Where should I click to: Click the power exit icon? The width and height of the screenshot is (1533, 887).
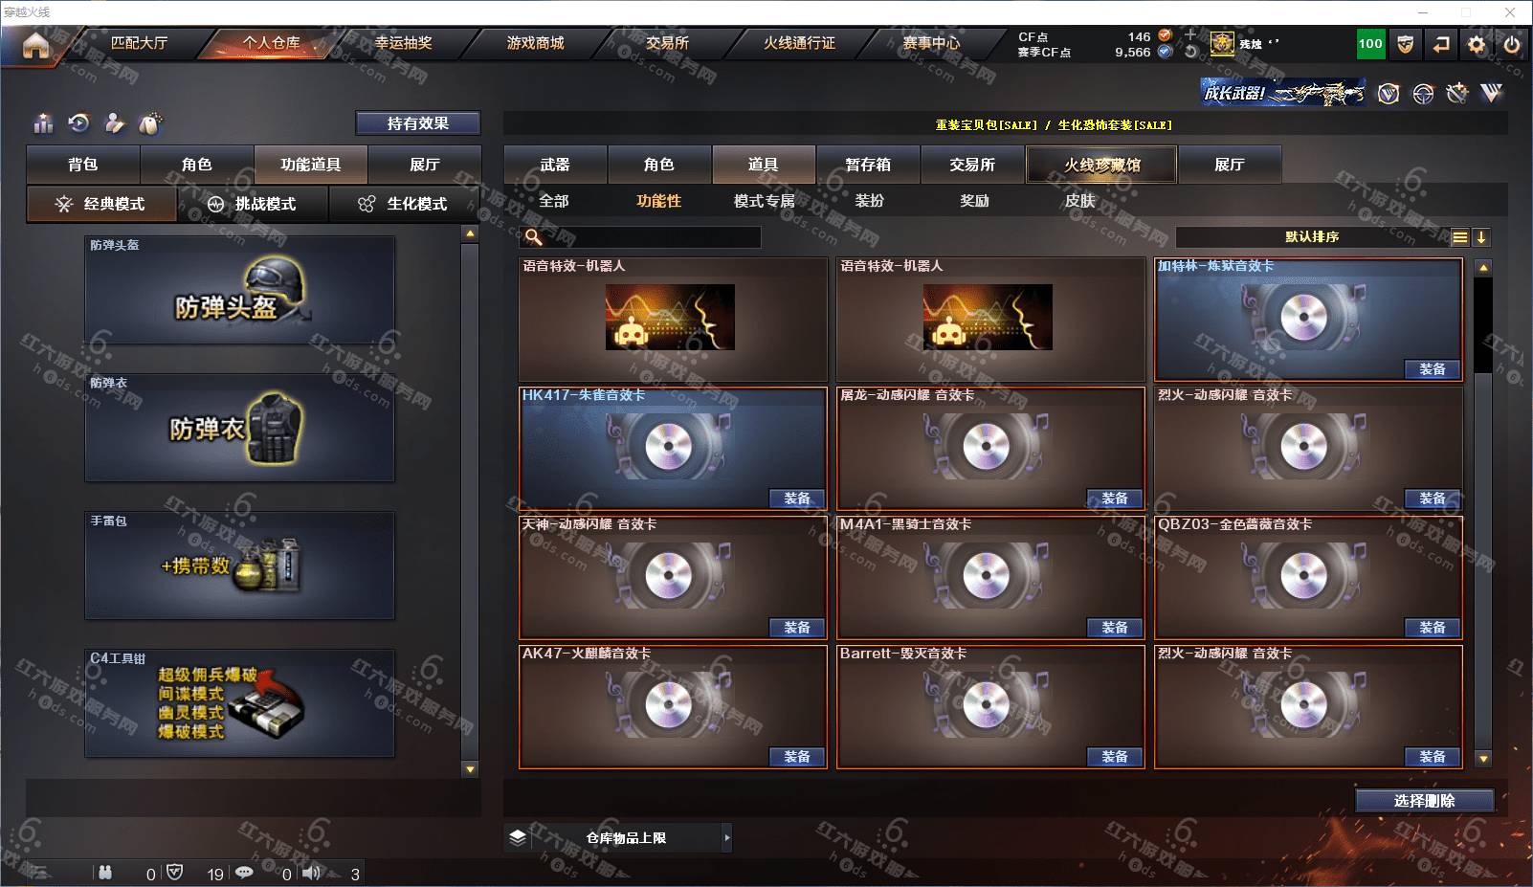1512,44
